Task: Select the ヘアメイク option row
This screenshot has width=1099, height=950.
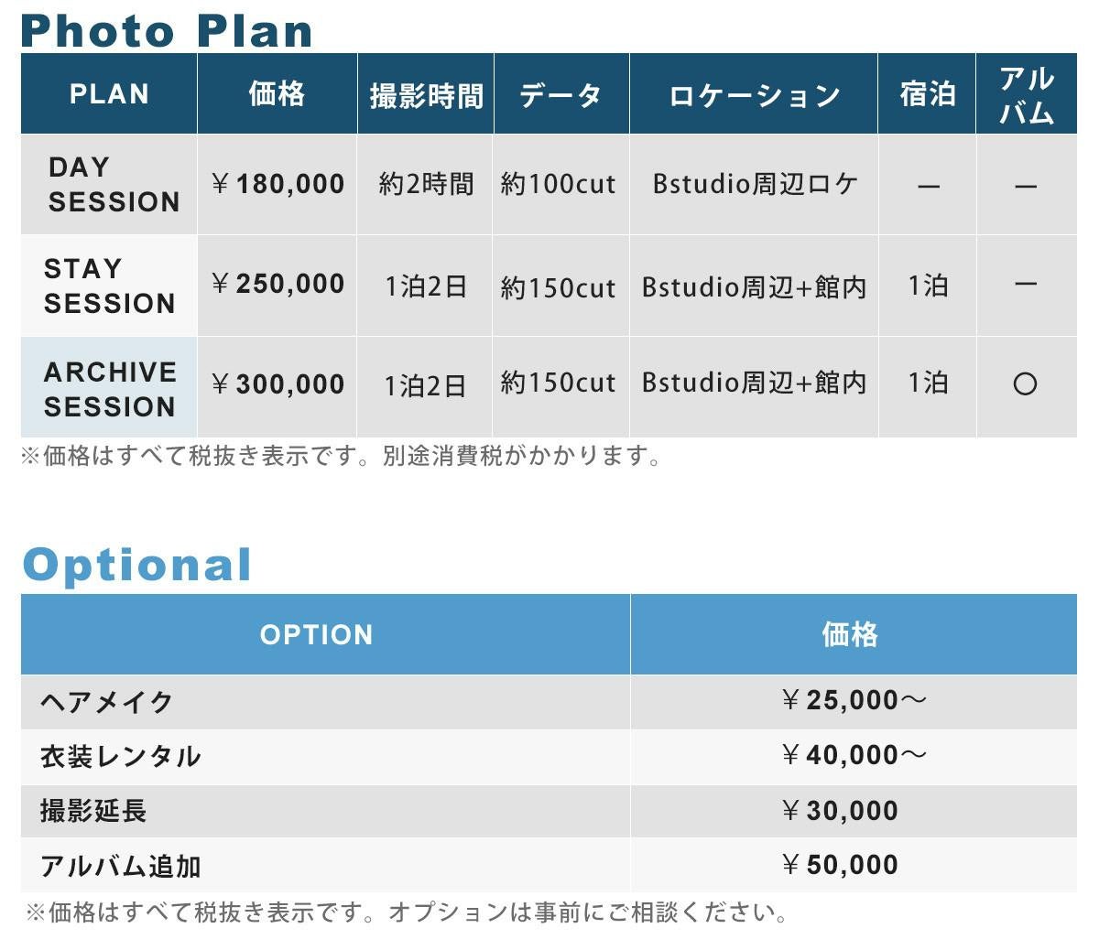Action: pos(106,702)
